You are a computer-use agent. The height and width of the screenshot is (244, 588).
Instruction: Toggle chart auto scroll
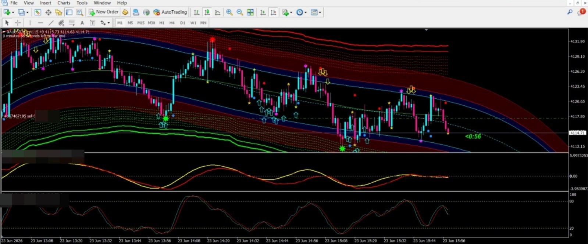(263, 12)
